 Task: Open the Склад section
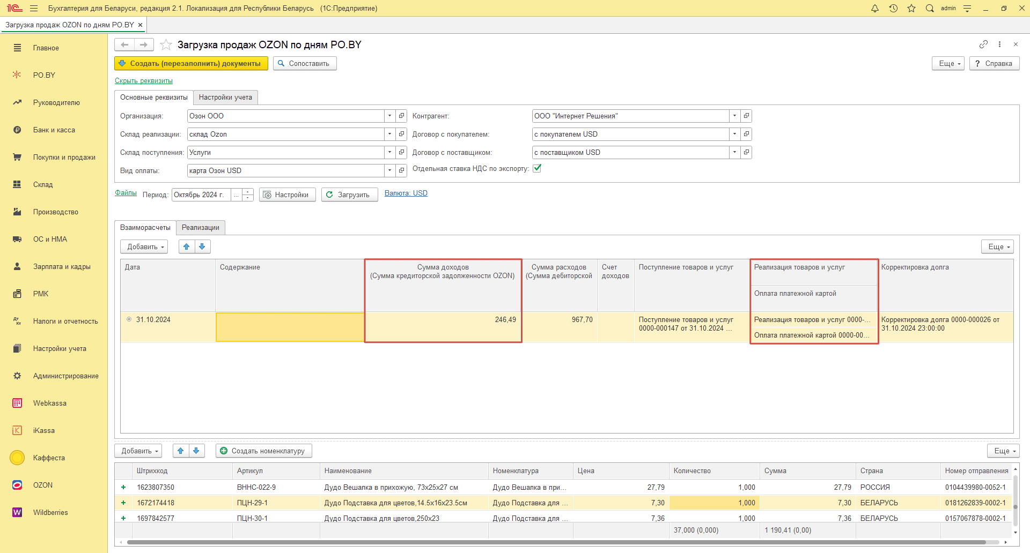[x=43, y=184]
